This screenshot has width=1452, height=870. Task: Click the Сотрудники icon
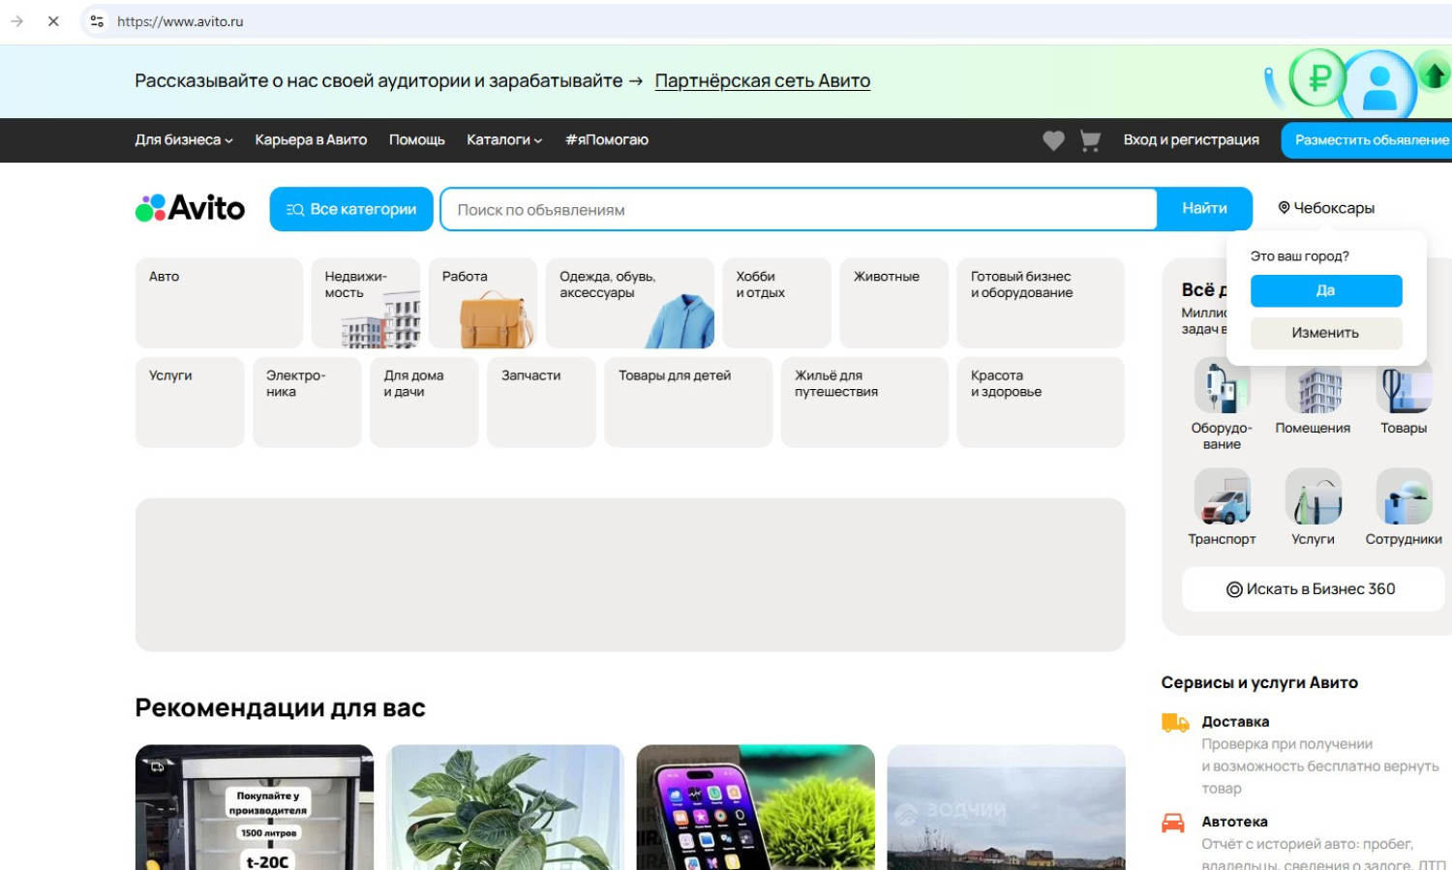click(1404, 496)
